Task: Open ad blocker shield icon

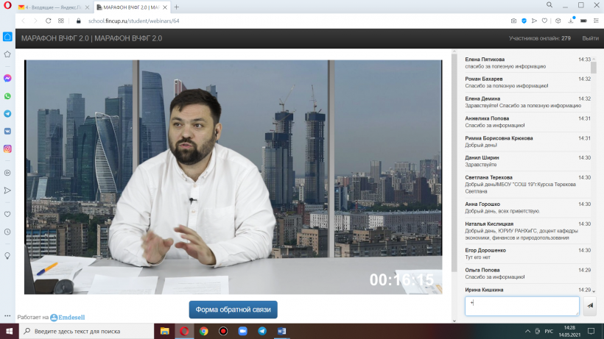Action: (524, 21)
